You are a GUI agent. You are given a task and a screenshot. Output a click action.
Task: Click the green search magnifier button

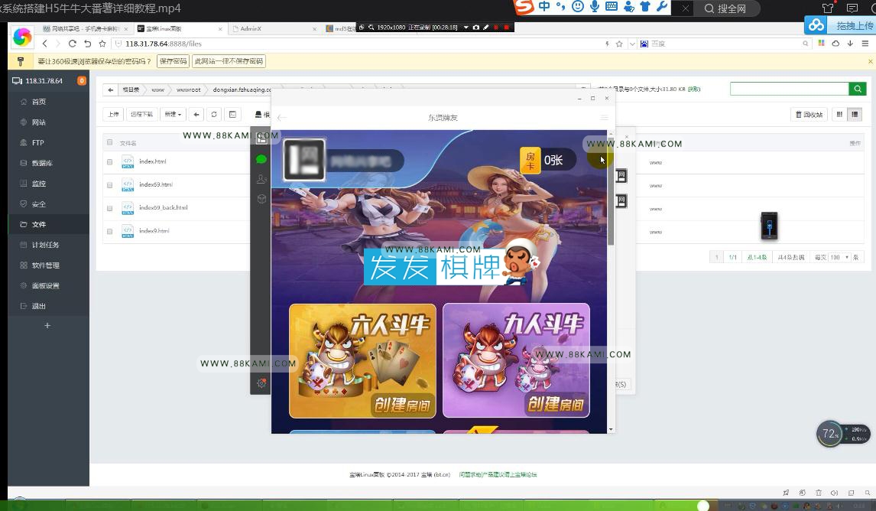click(858, 89)
